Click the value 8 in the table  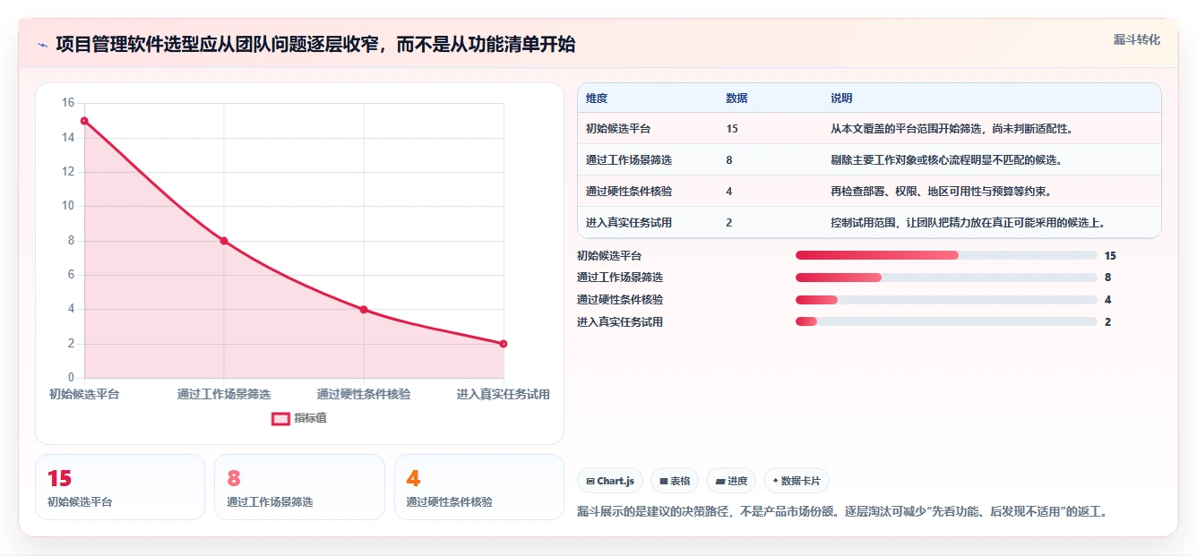(729, 160)
